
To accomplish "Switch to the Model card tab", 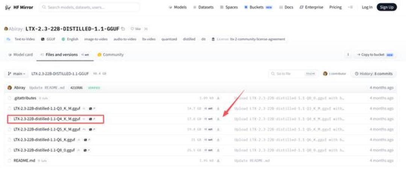I will coord(20,55).
